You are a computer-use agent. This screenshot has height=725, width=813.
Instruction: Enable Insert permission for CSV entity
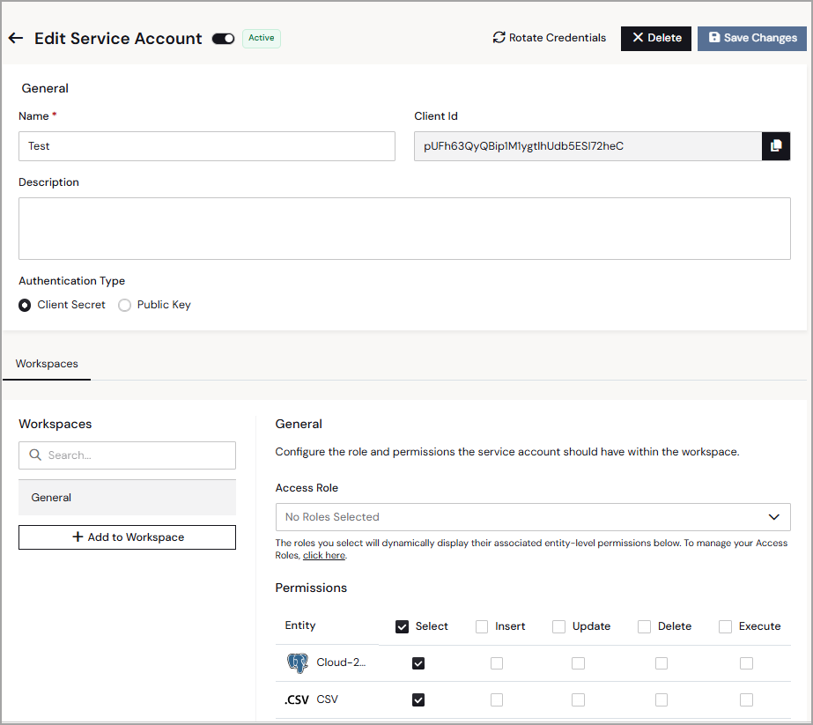[497, 700]
